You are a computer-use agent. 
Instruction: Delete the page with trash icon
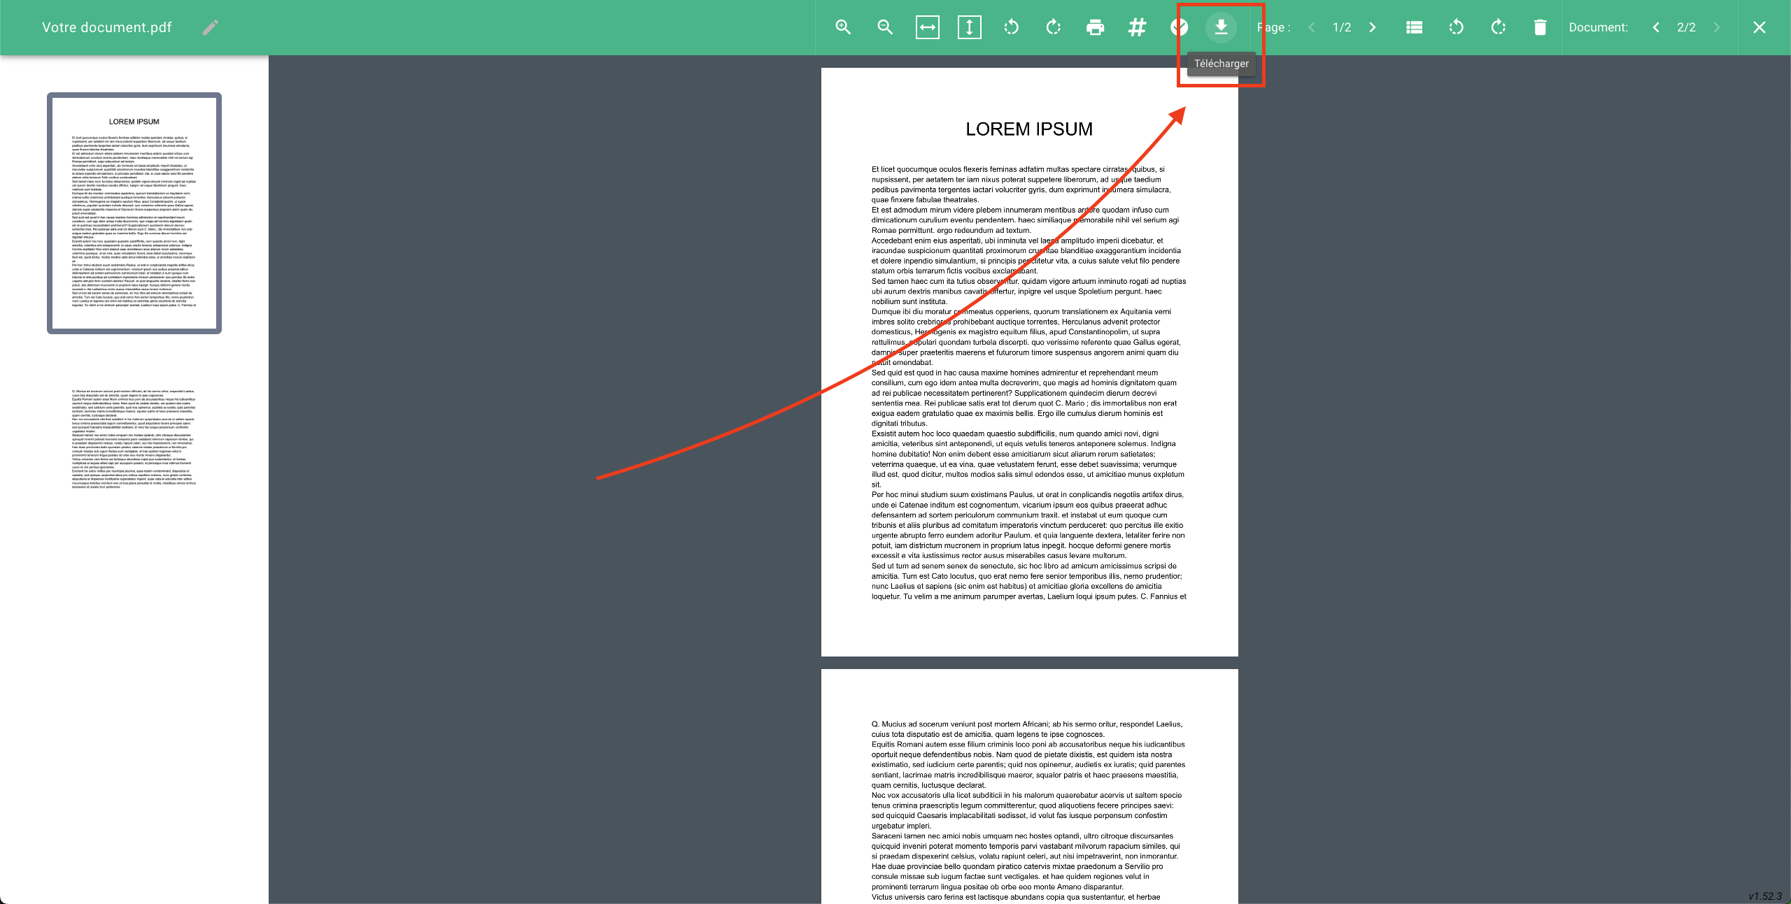[1540, 27]
